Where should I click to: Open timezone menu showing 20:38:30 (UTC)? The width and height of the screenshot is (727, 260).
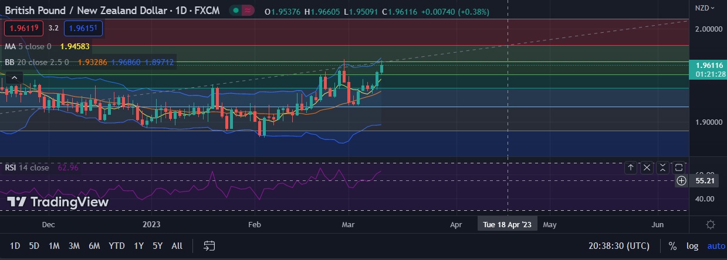(x=622, y=246)
